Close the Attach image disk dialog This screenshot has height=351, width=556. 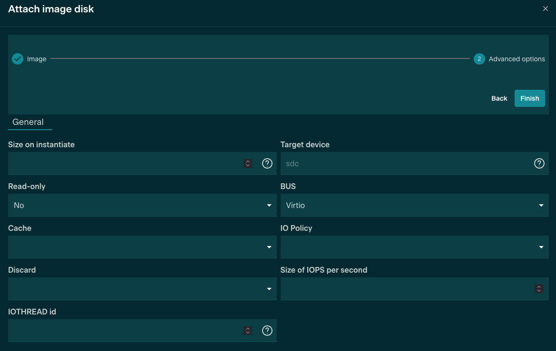pos(546,9)
